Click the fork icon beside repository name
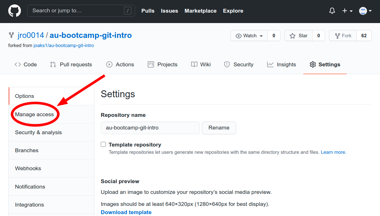This screenshot has height=216, width=380. 11,35
